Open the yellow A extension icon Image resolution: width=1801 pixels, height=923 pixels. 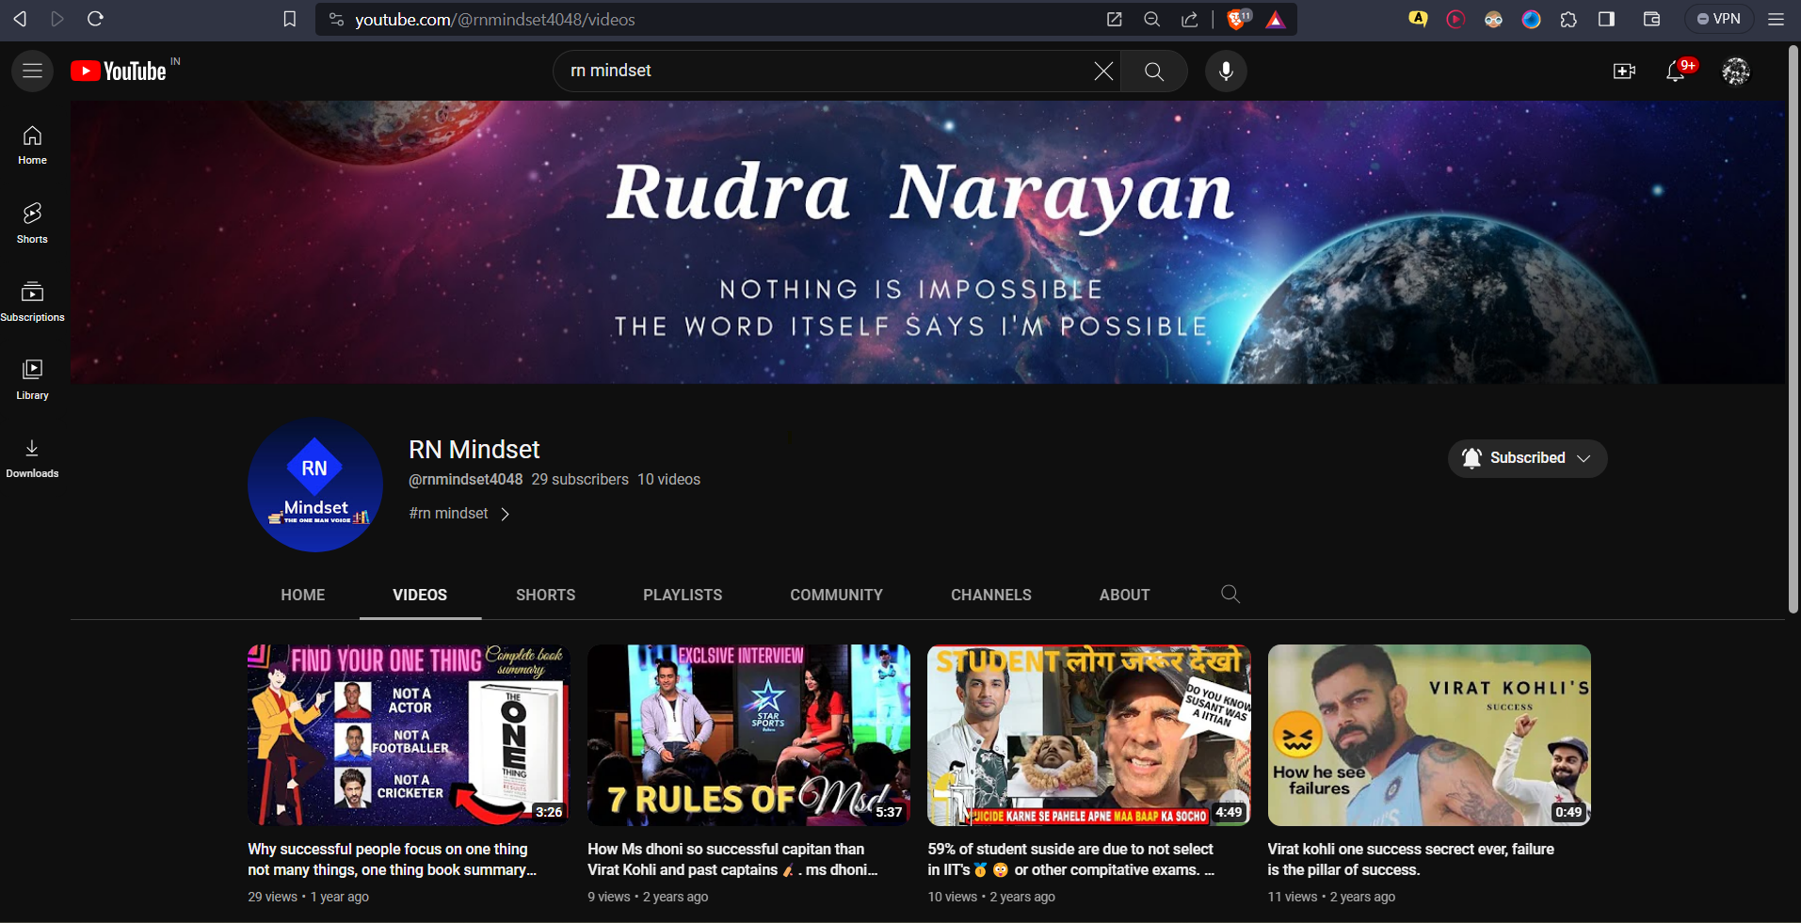tap(1418, 19)
